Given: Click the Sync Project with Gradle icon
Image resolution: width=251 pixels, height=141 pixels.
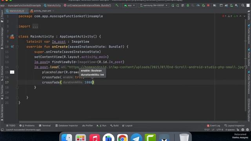Looking at the screenshot, I should click(226, 5).
